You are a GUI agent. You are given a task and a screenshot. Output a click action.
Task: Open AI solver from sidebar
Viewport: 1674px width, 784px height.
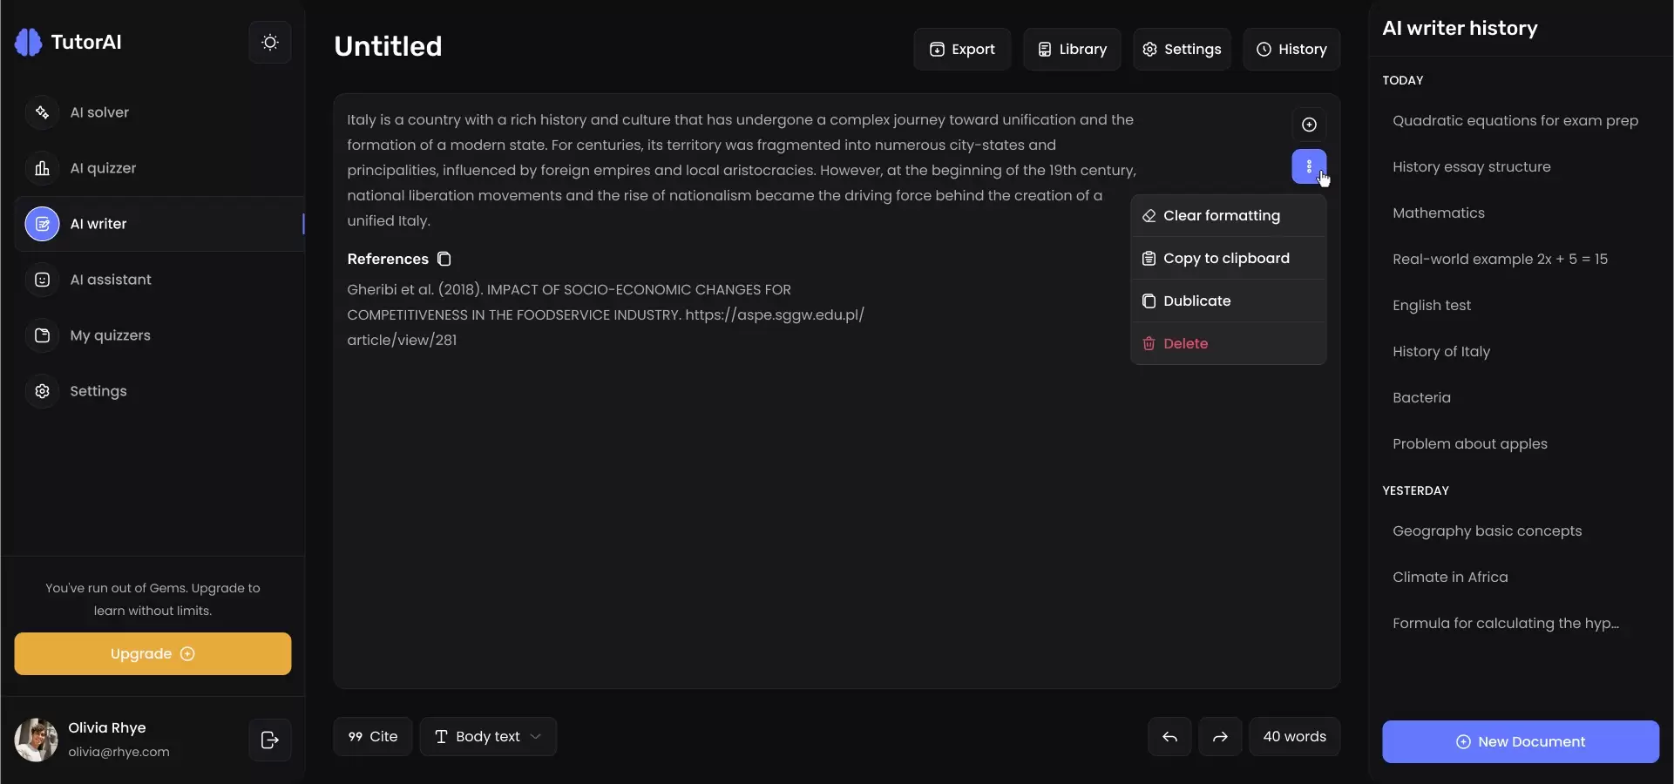pyautogui.click(x=99, y=112)
